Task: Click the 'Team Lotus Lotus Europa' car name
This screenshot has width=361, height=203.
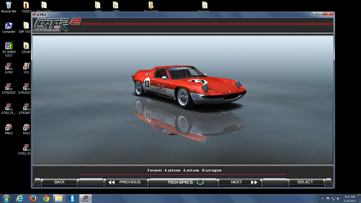Action: tap(184, 170)
